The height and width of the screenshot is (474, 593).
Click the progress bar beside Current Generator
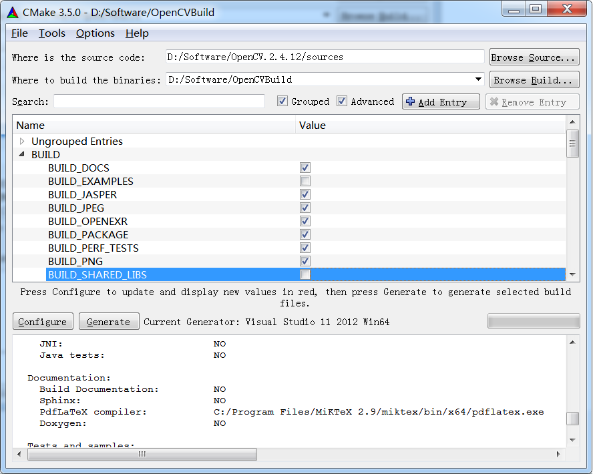point(534,321)
